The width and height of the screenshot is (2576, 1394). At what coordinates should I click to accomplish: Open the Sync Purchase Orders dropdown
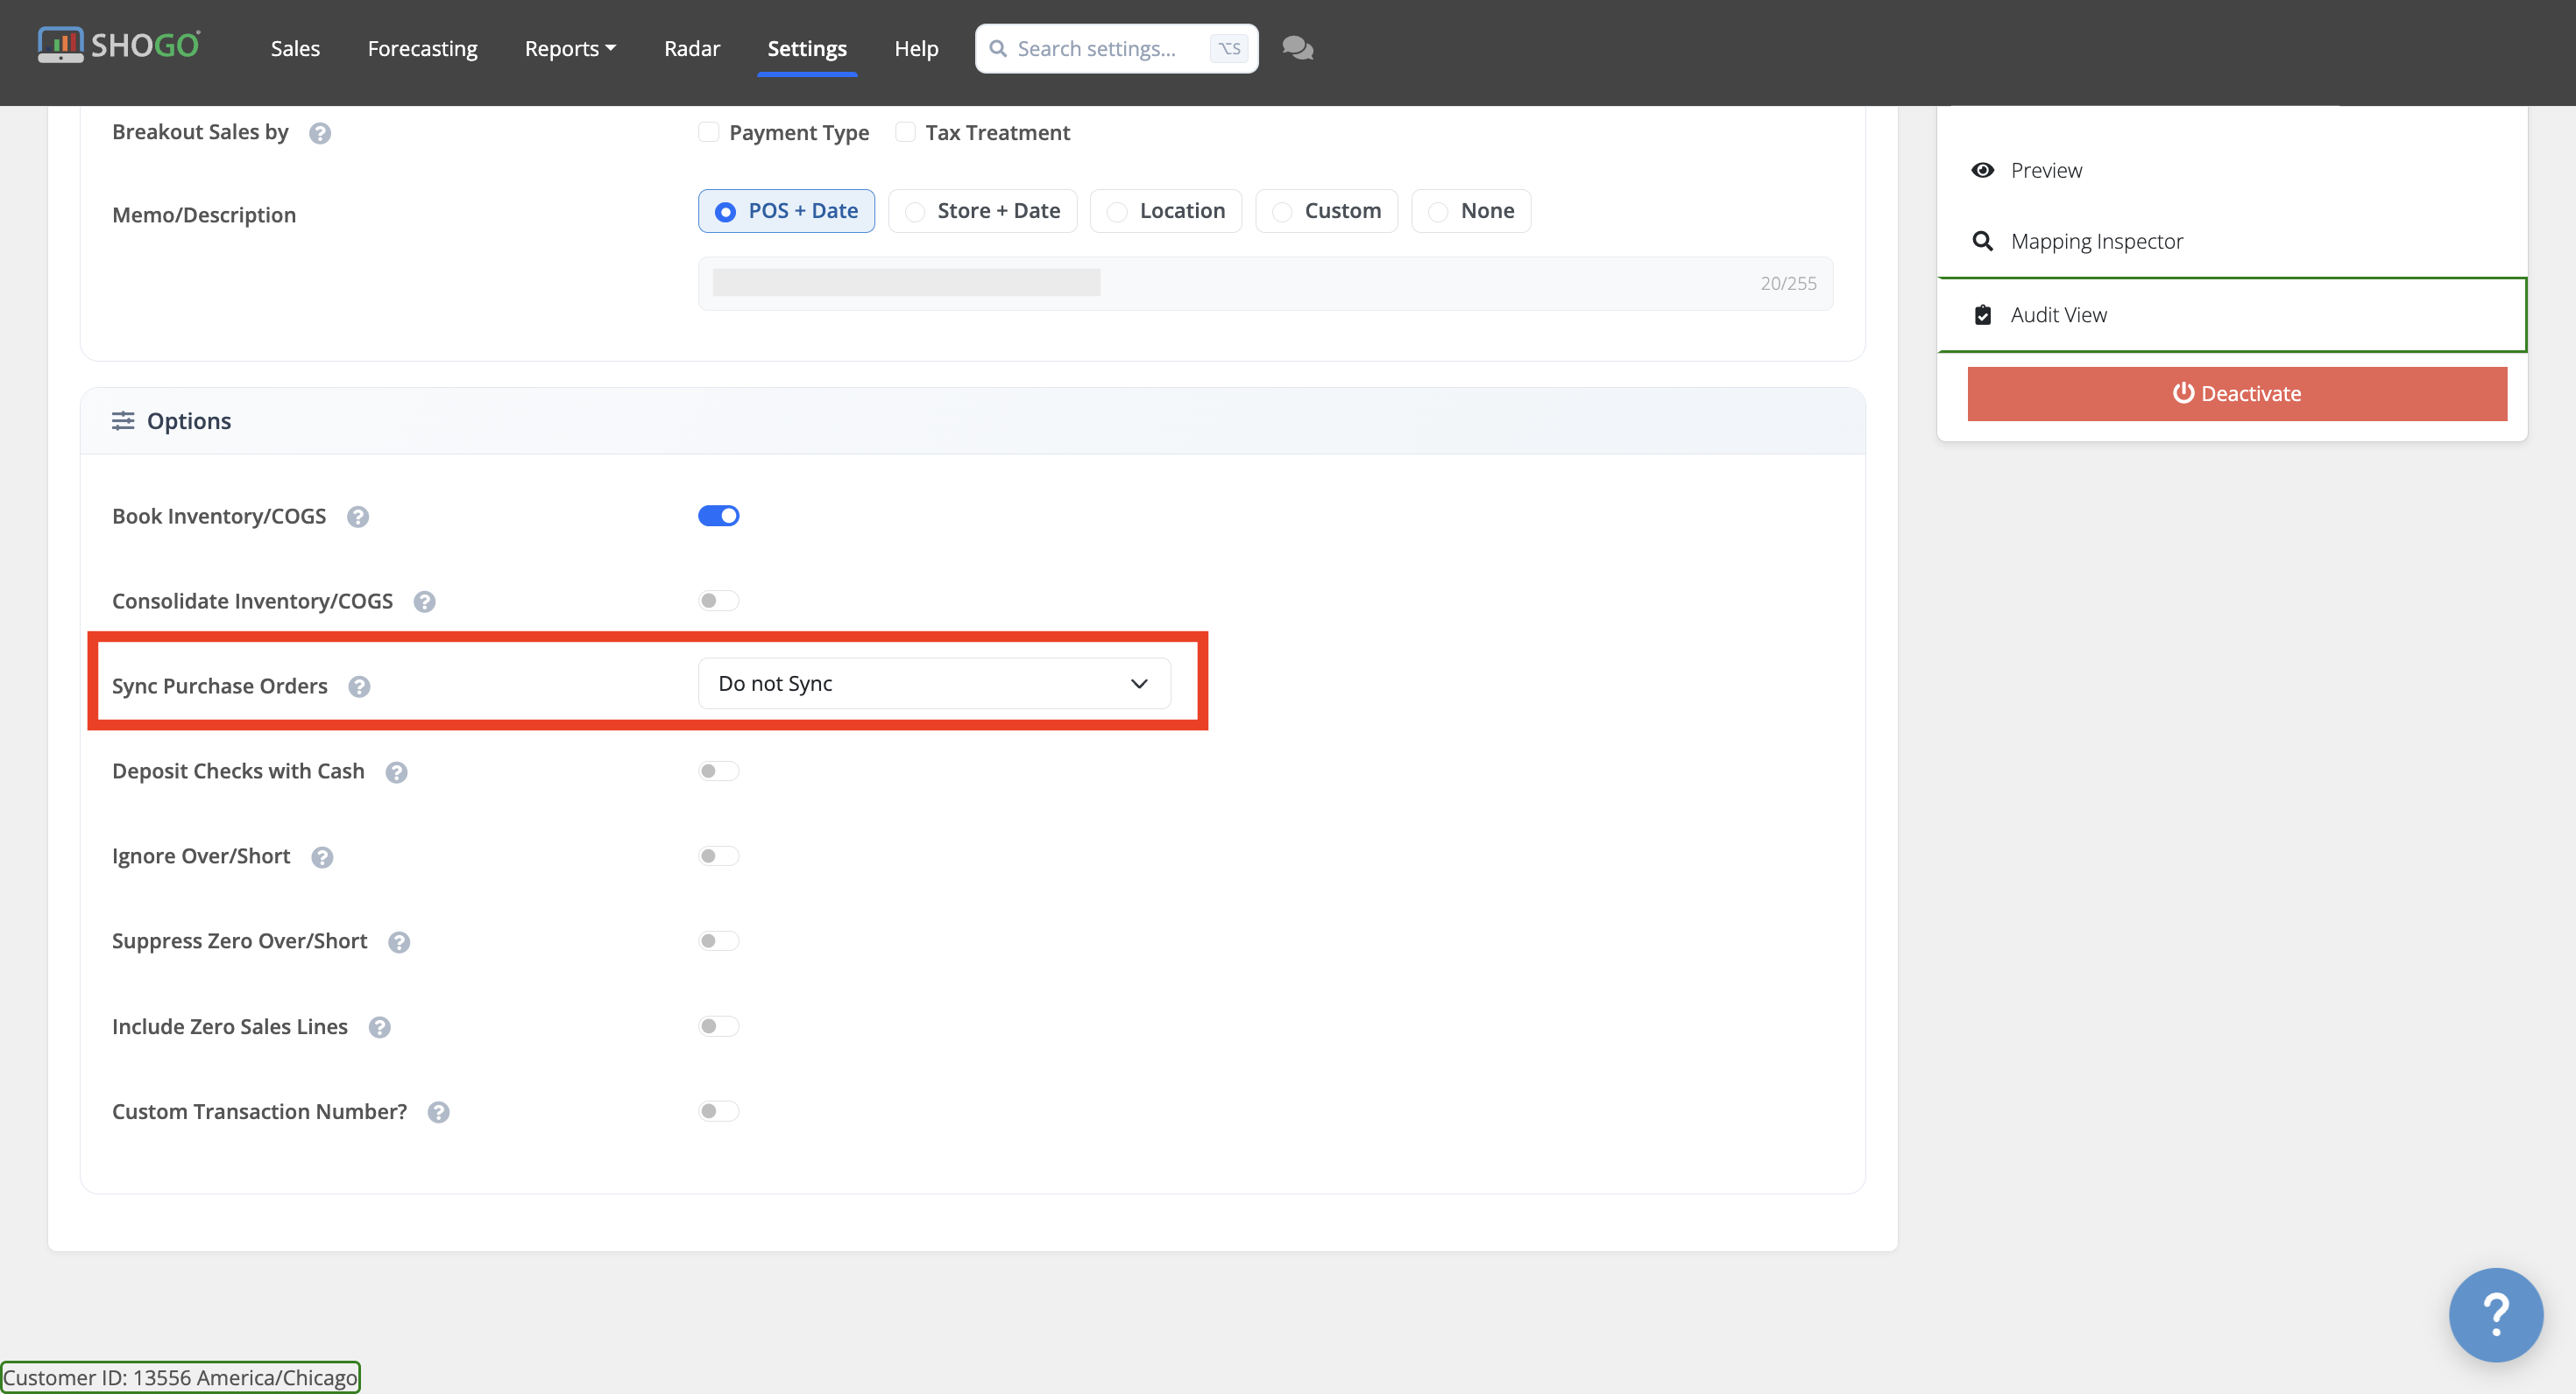[x=934, y=684]
